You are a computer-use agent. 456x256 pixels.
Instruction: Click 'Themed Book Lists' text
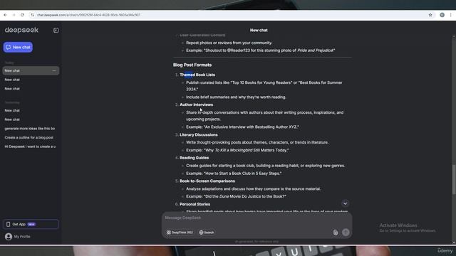(197, 75)
